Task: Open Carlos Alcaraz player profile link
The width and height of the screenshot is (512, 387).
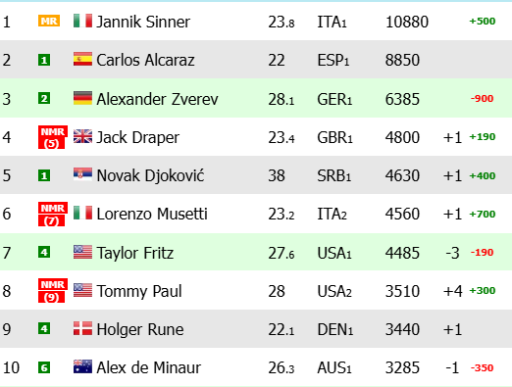Action: tap(145, 60)
